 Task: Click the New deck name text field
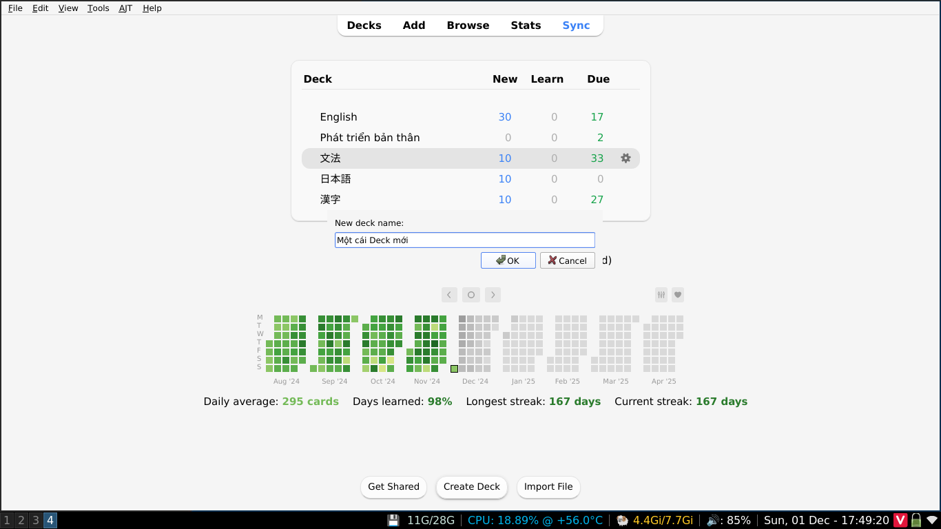pos(464,240)
